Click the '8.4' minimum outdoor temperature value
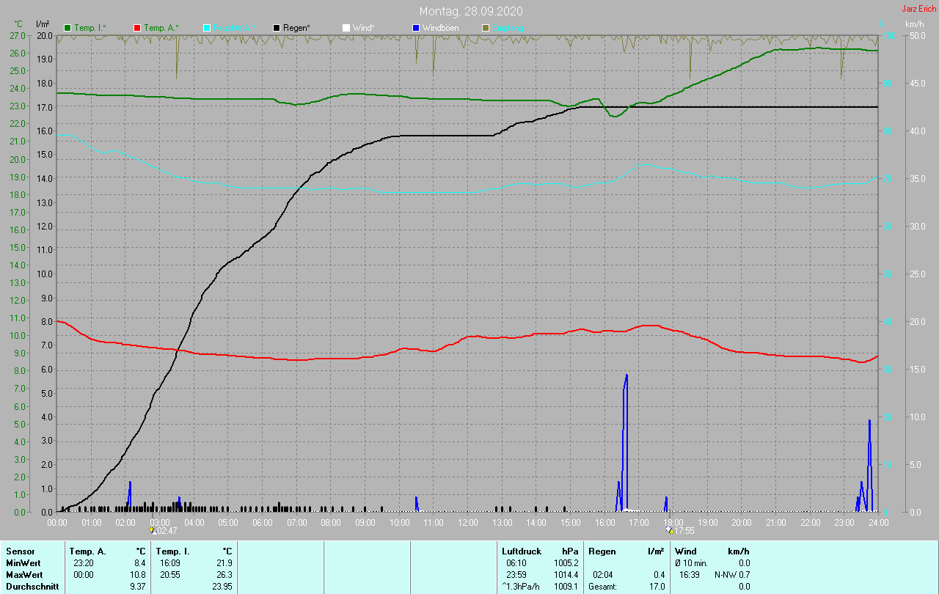The image size is (939, 594). pyautogui.click(x=139, y=563)
